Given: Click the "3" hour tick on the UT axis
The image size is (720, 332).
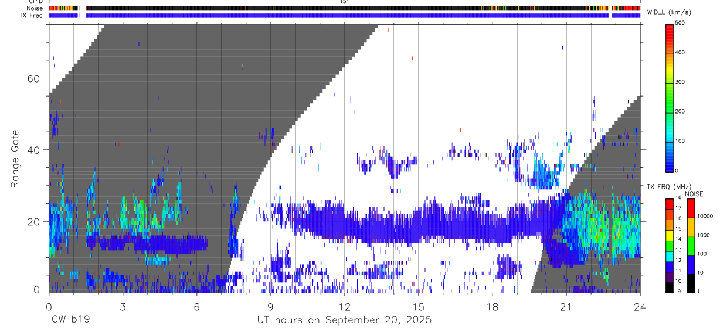Looking at the screenshot, I should (x=123, y=306).
